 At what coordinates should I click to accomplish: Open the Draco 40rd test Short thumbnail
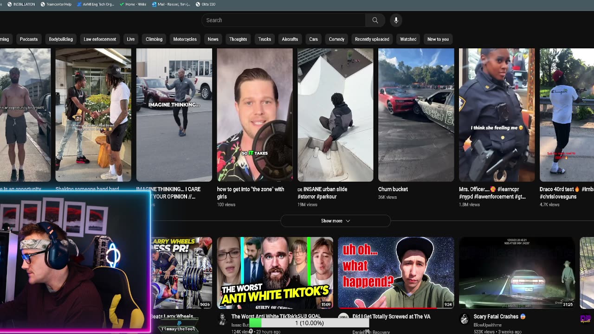tap(567, 115)
